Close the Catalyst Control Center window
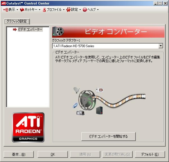The image size is (169, 162). pyautogui.click(x=165, y=3)
